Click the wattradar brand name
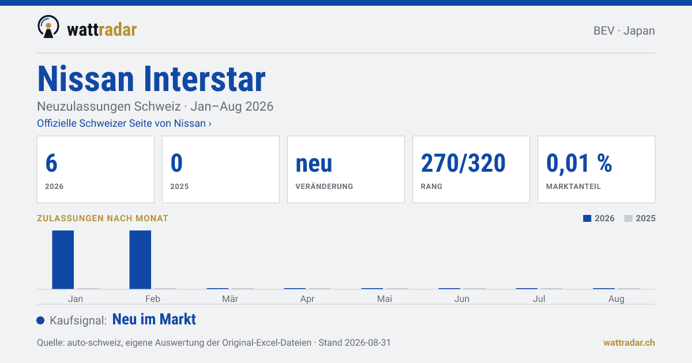 [102, 29]
